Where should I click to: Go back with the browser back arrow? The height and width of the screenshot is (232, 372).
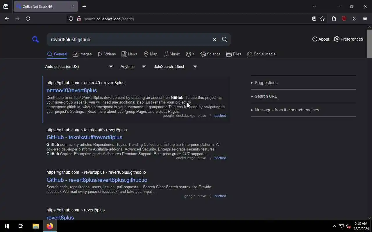(7, 19)
